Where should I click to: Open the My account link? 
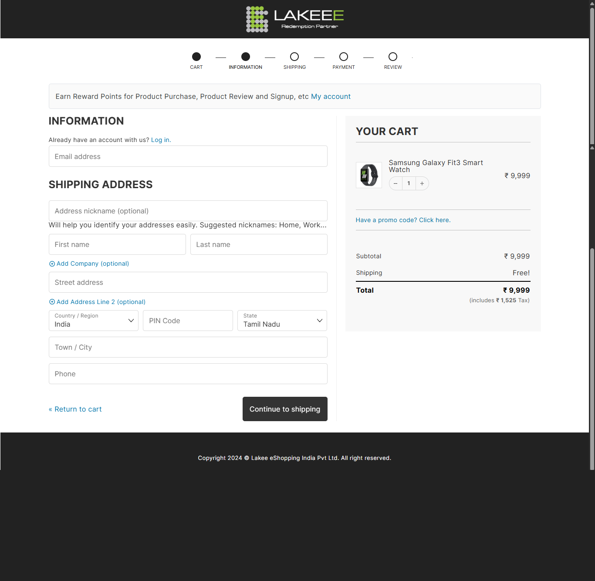331,97
